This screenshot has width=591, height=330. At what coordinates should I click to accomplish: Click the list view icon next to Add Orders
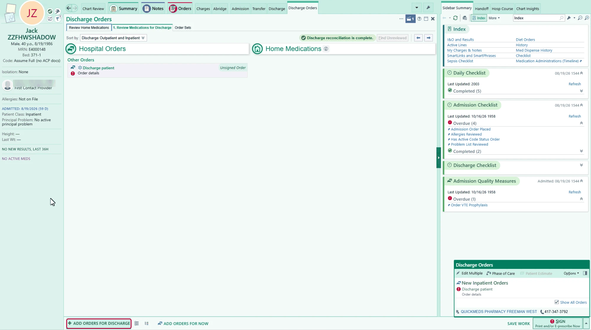(137, 324)
